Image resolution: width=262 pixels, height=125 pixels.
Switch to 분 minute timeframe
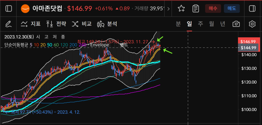pos(178,24)
